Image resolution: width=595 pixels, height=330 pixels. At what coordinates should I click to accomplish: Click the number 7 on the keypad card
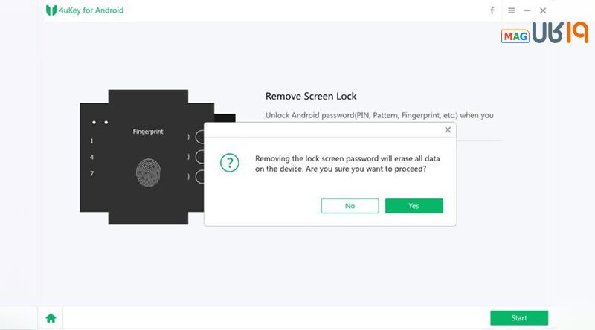coord(92,174)
